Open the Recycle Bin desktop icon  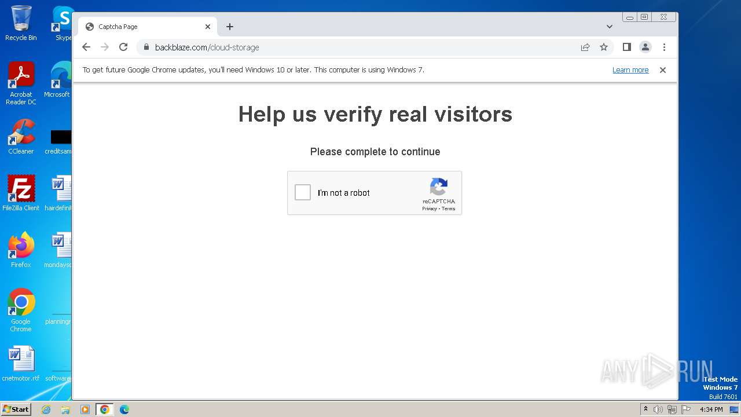21,23
